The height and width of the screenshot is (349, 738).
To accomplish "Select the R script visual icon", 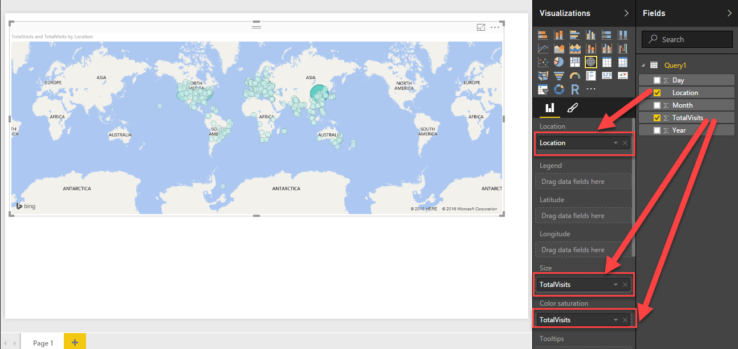I will pyautogui.click(x=574, y=89).
